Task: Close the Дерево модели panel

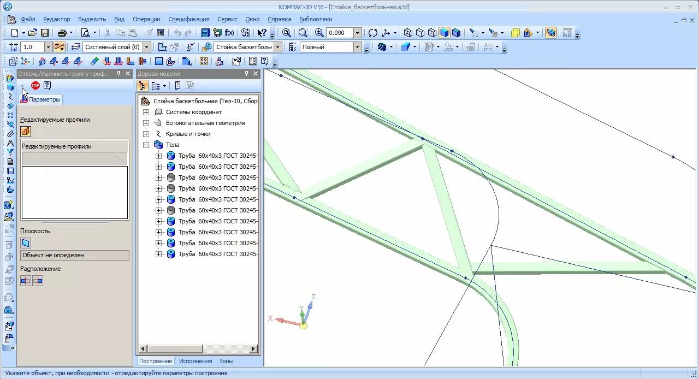Action: pyautogui.click(x=256, y=74)
